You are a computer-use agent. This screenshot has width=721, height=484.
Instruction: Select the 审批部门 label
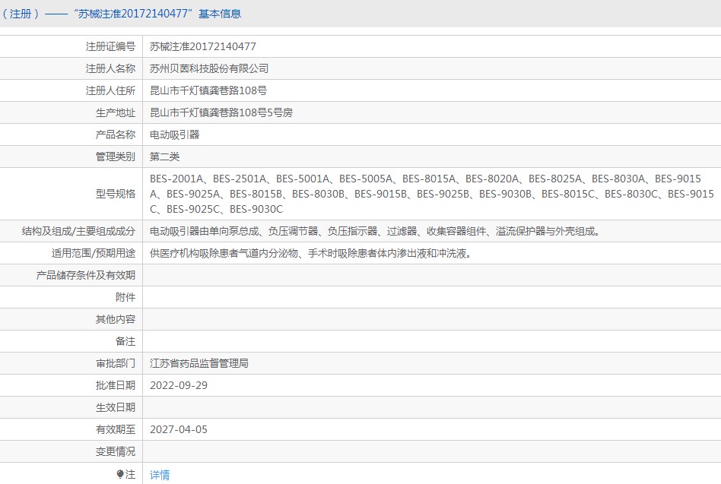[x=116, y=363]
